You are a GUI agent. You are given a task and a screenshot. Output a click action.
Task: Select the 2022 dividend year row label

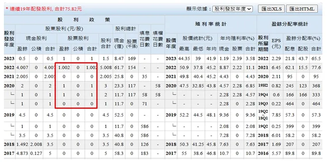tap(9, 68)
